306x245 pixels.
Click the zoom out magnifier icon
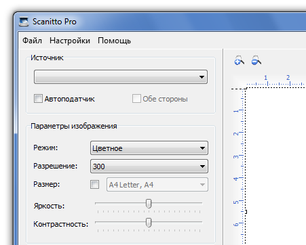[256, 60]
